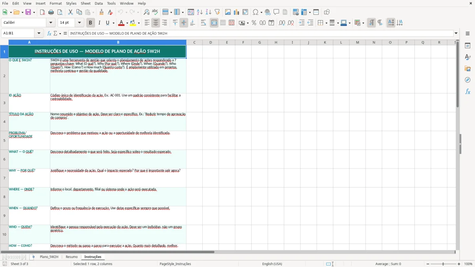The width and height of the screenshot is (475, 267).
Task: Format cells as date
Action: coord(271,23)
